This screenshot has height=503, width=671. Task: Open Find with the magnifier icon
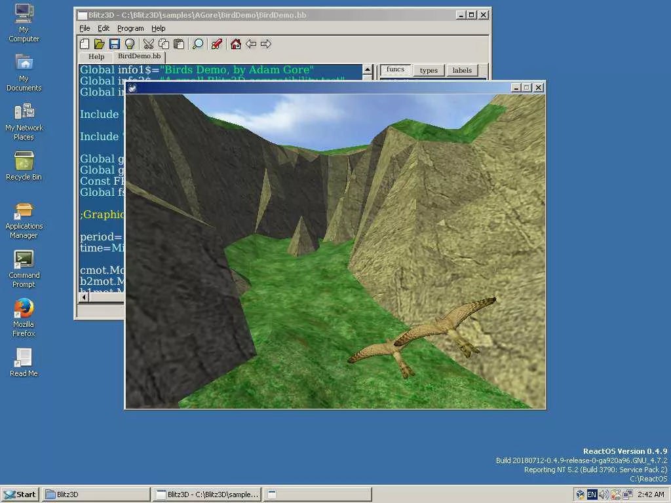point(198,44)
